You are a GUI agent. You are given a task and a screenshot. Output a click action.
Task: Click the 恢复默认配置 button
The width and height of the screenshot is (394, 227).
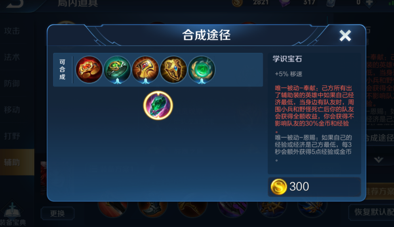371,212
